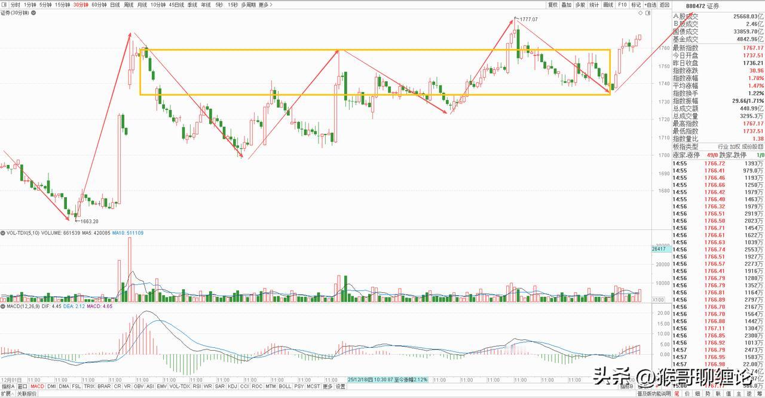Select the BOLL indicator tab
Viewport: 765px width, 398px height.
(285, 387)
